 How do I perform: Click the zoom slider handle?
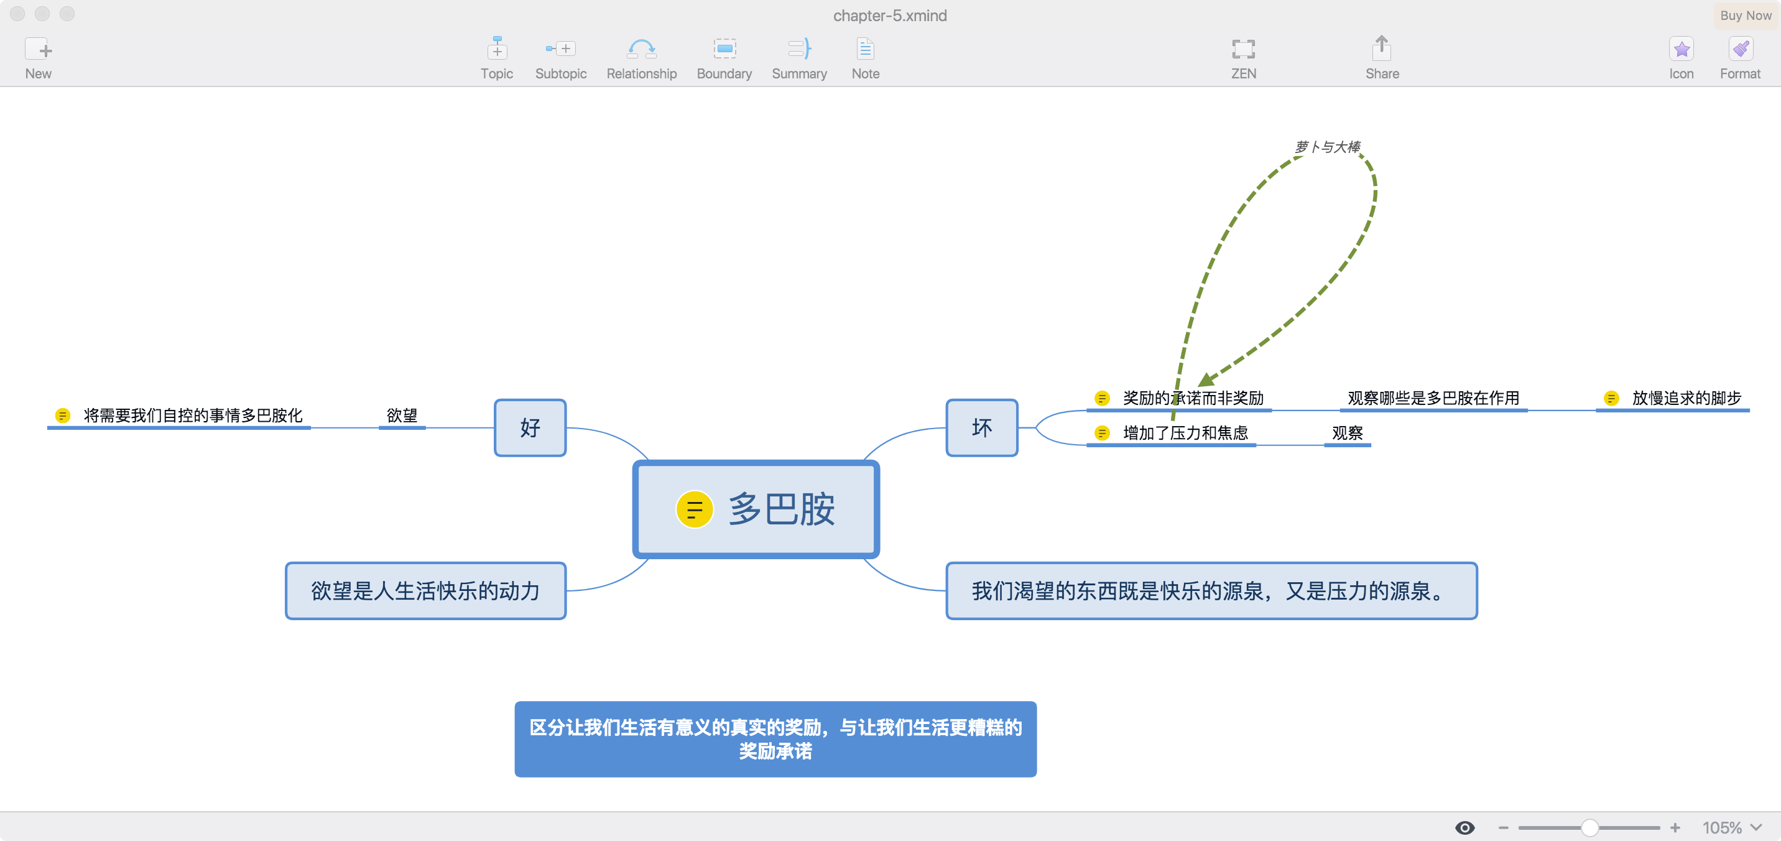pos(1589,827)
